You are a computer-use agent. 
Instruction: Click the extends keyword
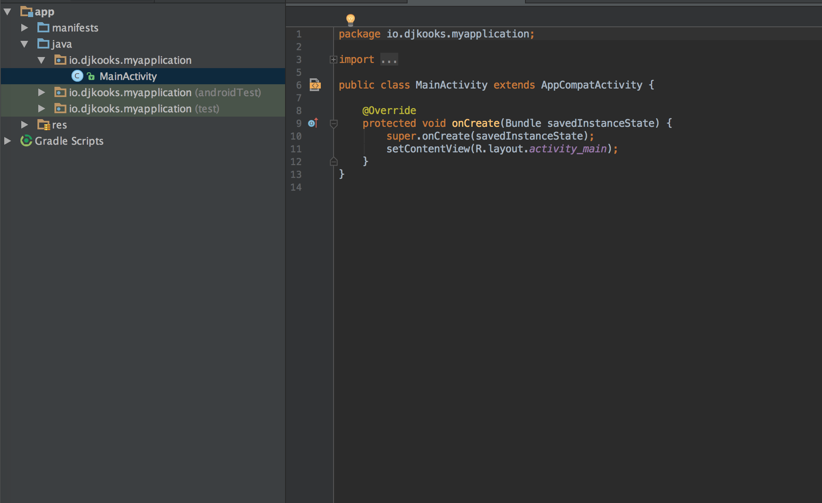pyautogui.click(x=514, y=85)
